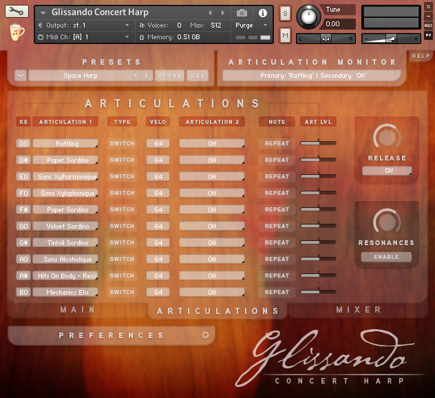Click the Resonances knob
The width and height of the screenshot is (435, 398).
pos(387,222)
